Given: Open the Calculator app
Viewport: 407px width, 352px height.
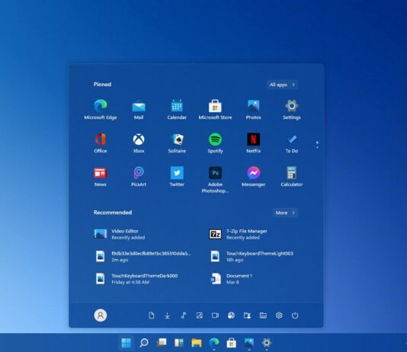Looking at the screenshot, I should click(x=292, y=177).
